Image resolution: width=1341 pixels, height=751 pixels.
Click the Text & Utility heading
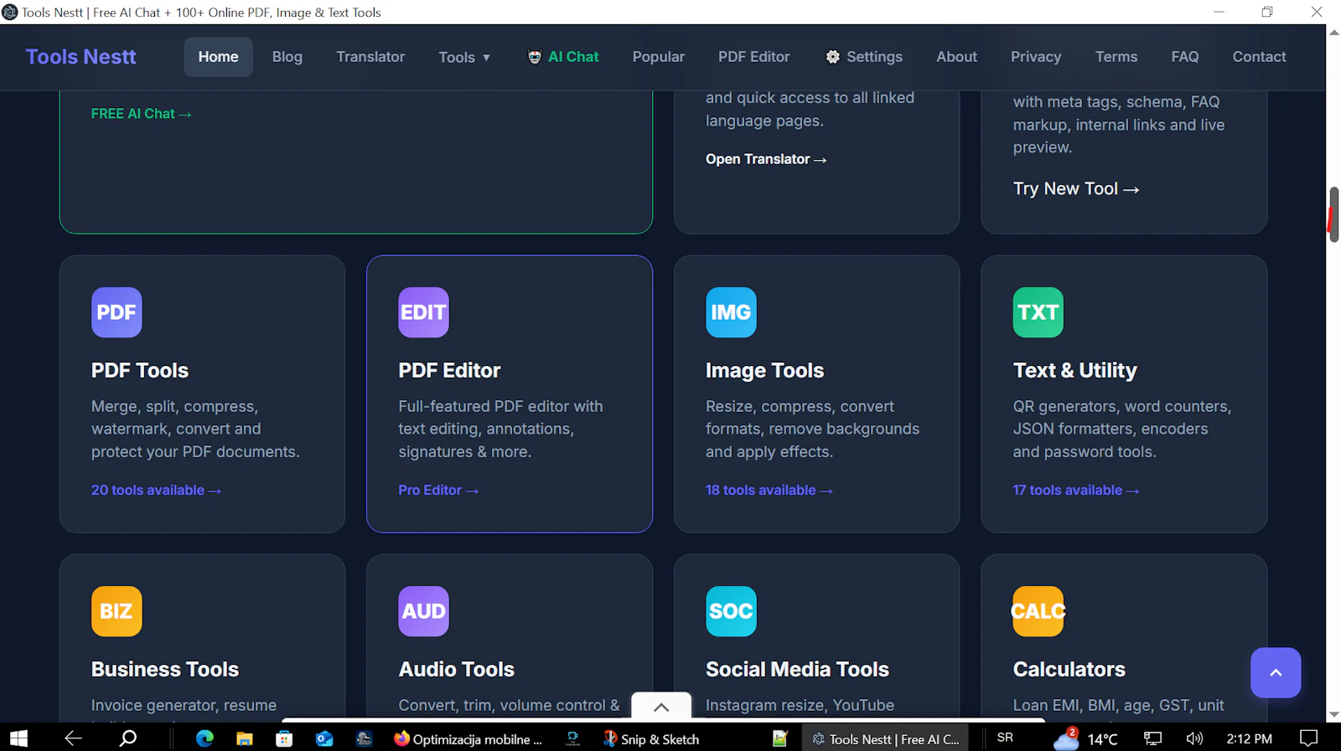pos(1074,370)
